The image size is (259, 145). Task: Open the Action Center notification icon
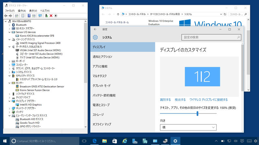pos(242,141)
